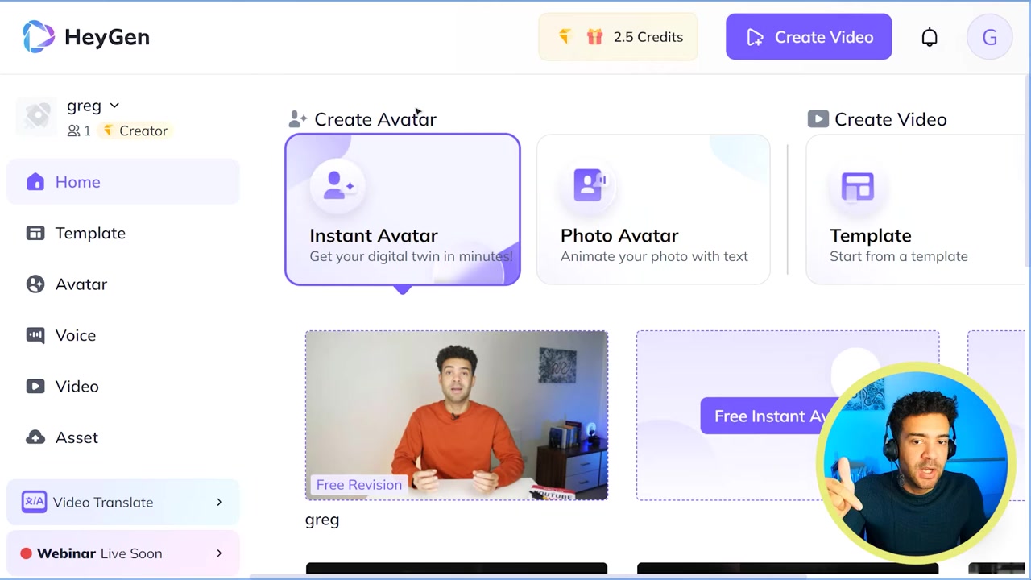The height and width of the screenshot is (580, 1031).
Task: Click the team members count icon
Action: [x=74, y=130]
